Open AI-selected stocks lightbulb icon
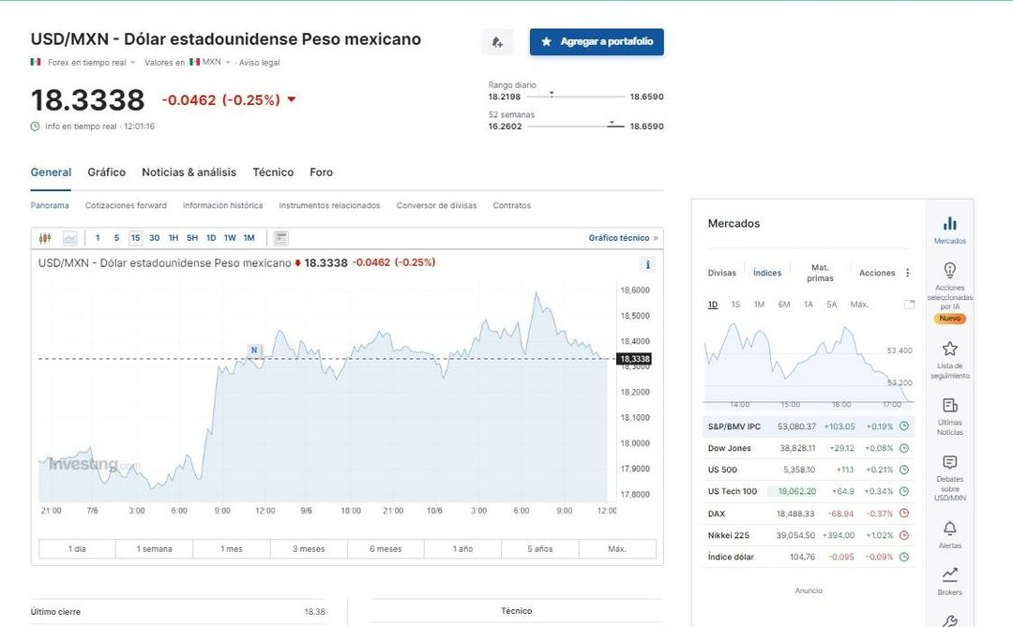This screenshot has height=627, width=1013. pos(949,269)
